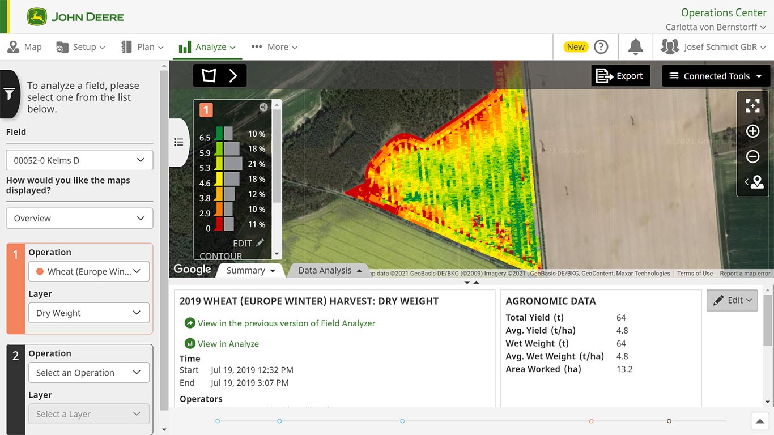Open the notifications bell
The height and width of the screenshot is (435, 774).
[x=636, y=47]
